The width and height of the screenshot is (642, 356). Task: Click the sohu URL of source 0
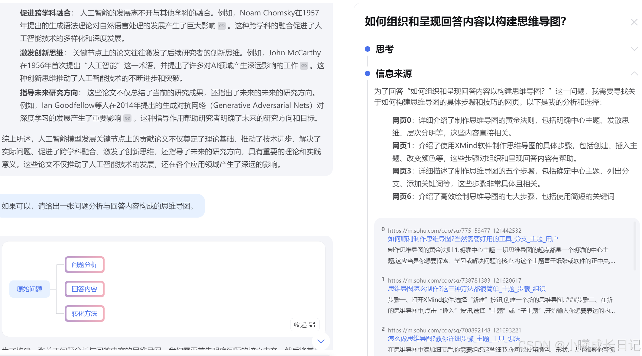click(454, 231)
